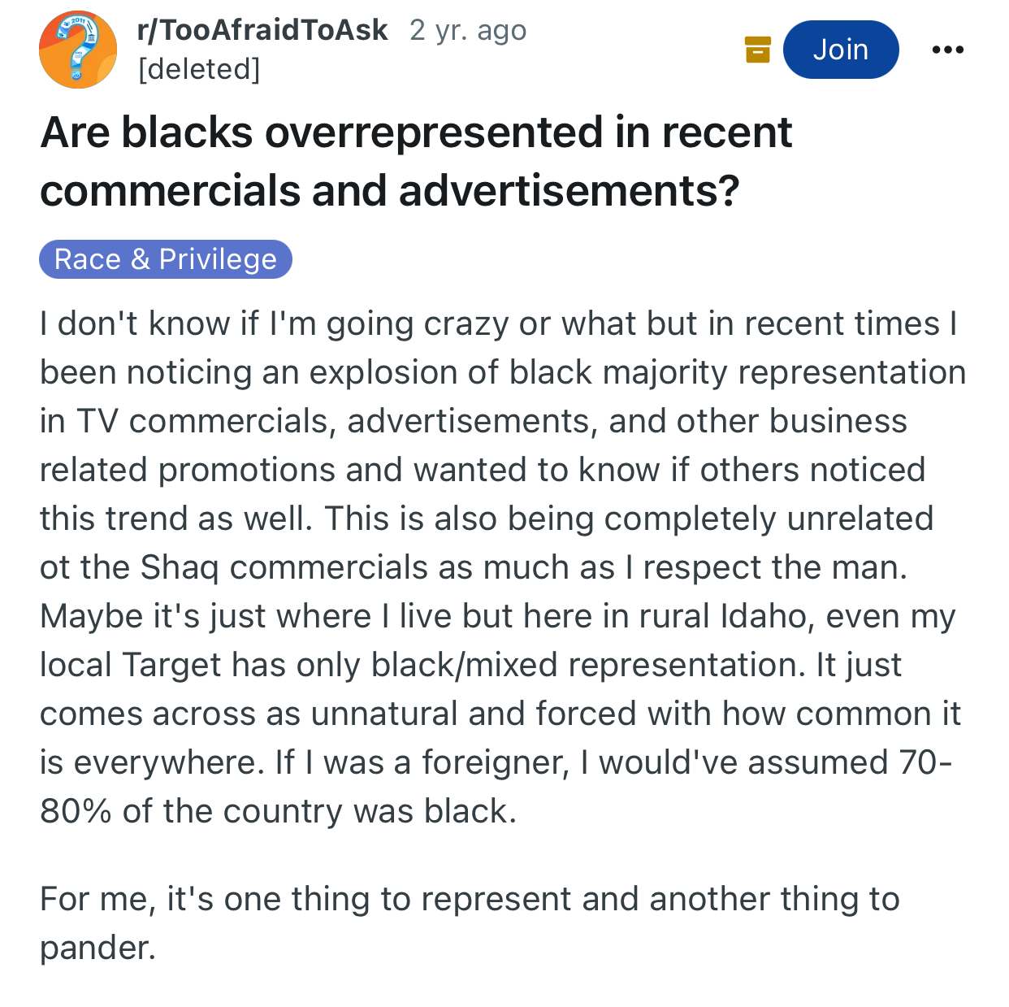The width and height of the screenshot is (1009, 1007).
Task: Select the Race & Privilege flair tag
Action: point(166,259)
